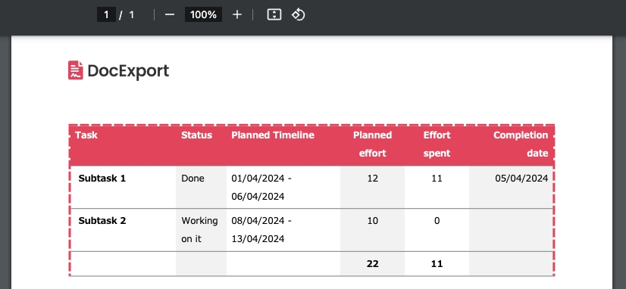Click the Task column header
This screenshot has height=289, width=626.
tap(86, 135)
